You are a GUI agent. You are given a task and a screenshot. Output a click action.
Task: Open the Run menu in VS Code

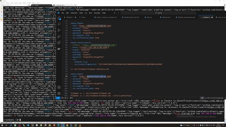pyautogui.click(x=90, y=13)
